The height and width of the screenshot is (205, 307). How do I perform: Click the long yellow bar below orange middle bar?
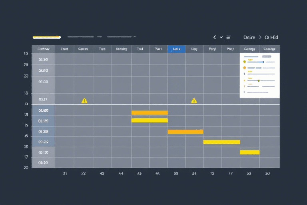[x=221, y=142]
